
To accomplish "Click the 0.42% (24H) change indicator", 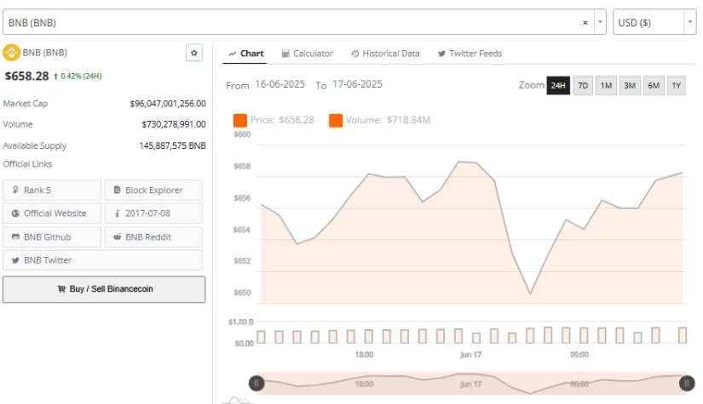I will (x=78, y=77).
